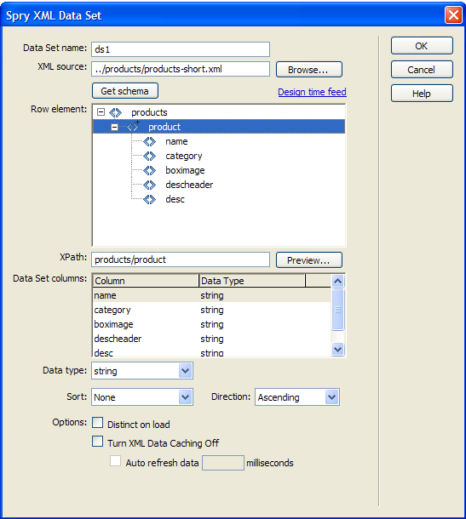
Task: Collapse the product tree node
Action: [114, 127]
